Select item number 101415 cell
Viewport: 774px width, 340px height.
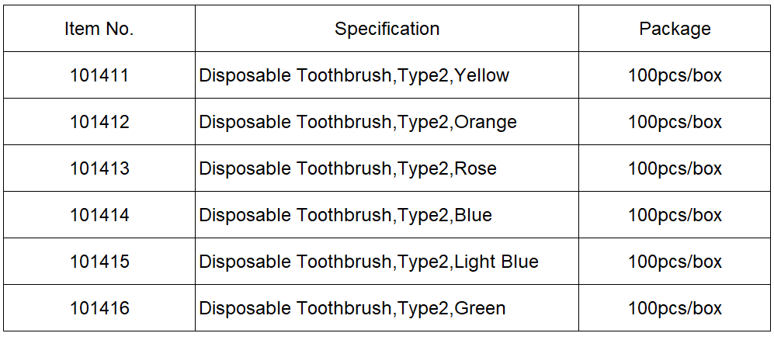99,262
